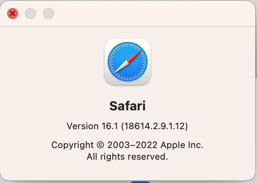
Task: Click the "Version 16.1 (18614.2.9.1.12)" text
Action: point(127,126)
